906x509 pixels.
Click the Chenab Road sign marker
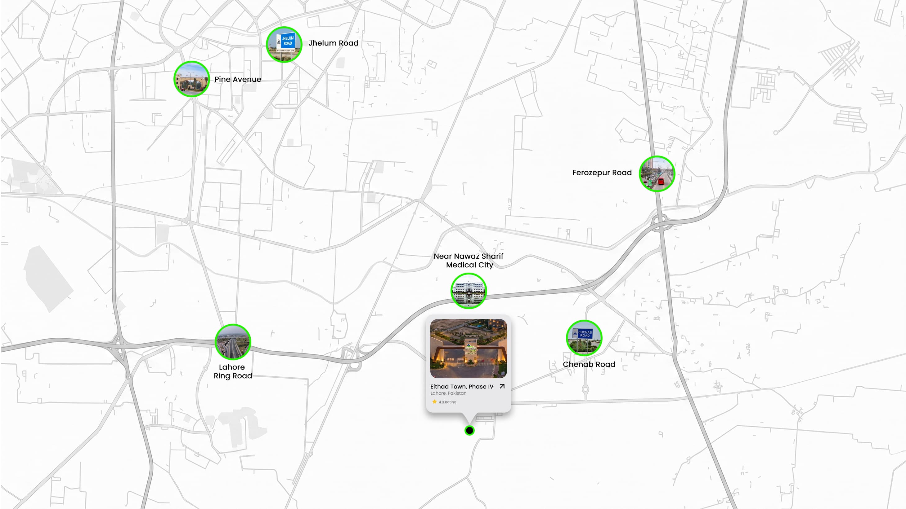click(584, 338)
